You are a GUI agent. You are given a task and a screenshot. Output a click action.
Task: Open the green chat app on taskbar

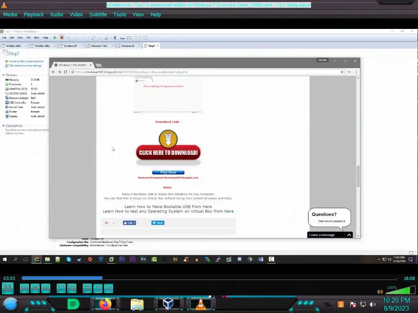pyautogui.click(x=73, y=304)
